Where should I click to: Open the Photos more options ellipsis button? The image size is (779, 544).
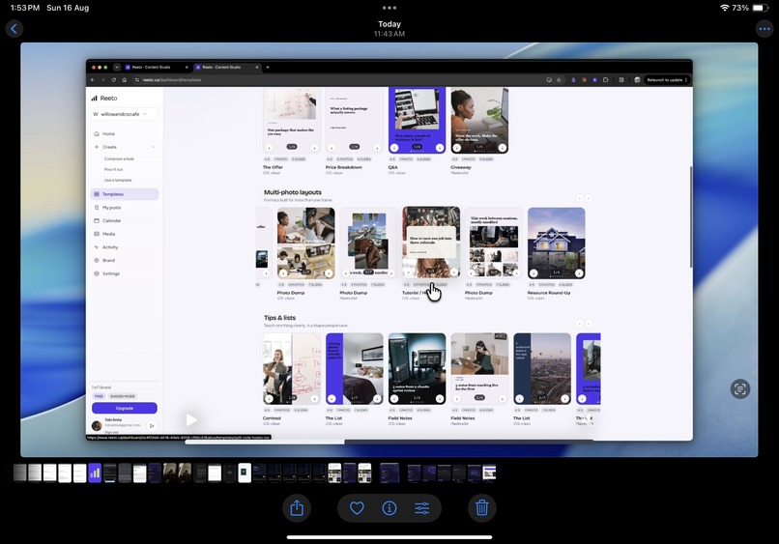coord(765,29)
